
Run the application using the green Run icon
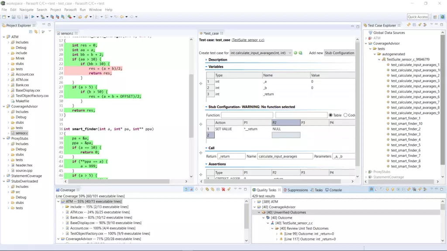coord(33,17)
